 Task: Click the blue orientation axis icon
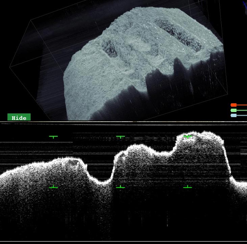pyautogui.click(x=244, y=3)
